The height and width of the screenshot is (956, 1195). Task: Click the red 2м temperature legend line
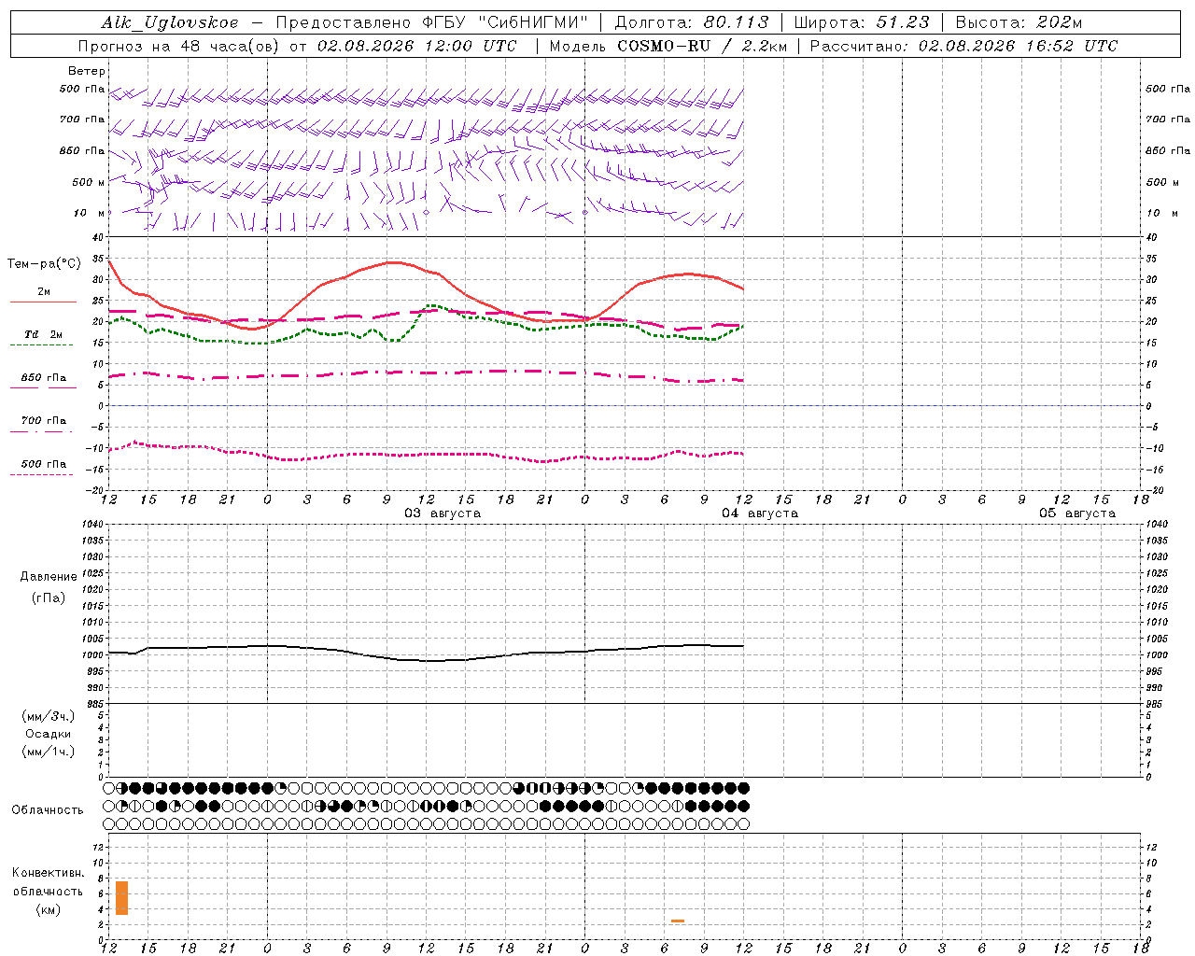pyautogui.click(x=43, y=302)
